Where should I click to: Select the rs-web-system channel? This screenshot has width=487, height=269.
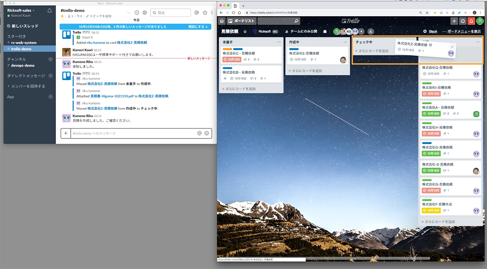point(24,43)
